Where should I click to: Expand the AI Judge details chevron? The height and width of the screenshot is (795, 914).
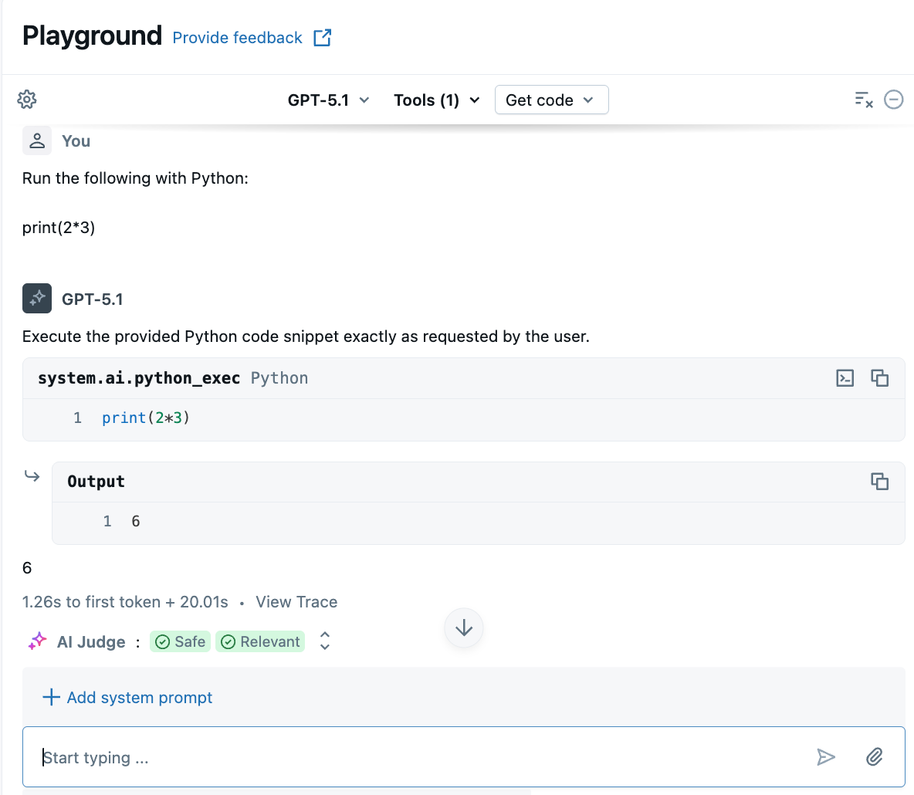(324, 641)
